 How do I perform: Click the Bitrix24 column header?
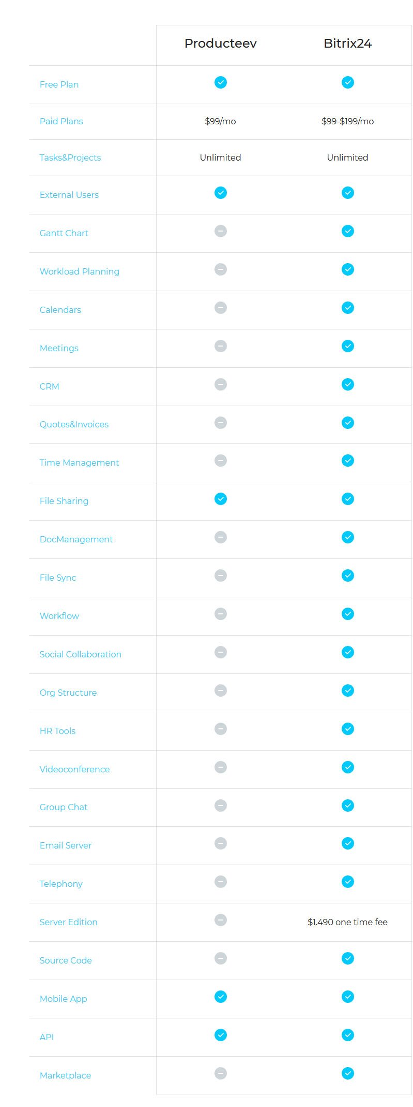[348, 44]
